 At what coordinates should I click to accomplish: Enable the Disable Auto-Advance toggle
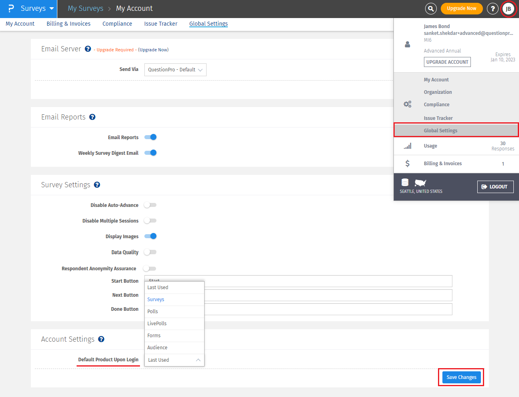pos(150,205)
